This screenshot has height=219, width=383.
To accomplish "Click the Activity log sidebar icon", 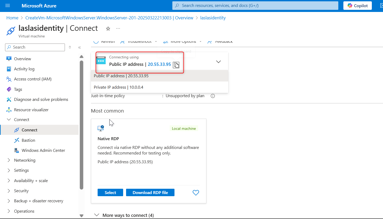I will click(9, 69).
